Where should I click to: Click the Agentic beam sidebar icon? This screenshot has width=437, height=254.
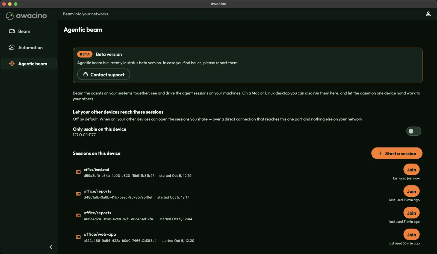[12, 64]
